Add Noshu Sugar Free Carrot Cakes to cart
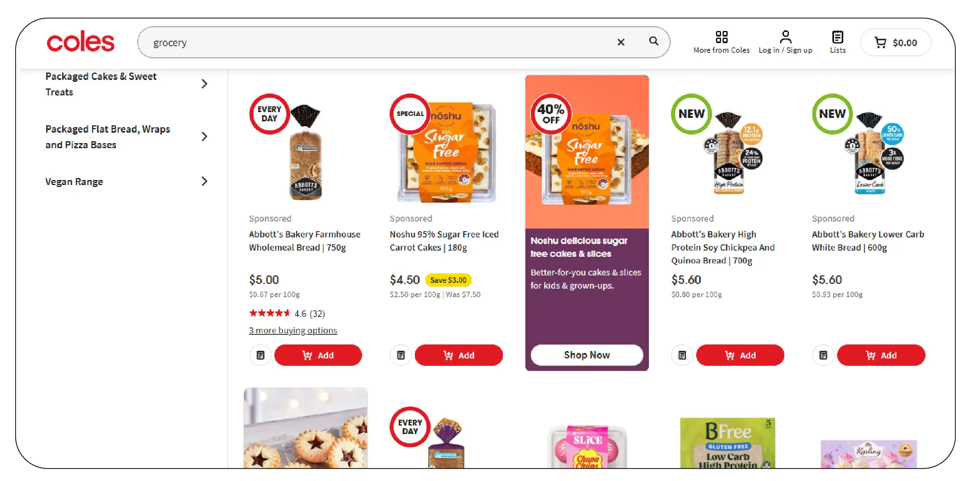 click(x=459, y=355)
